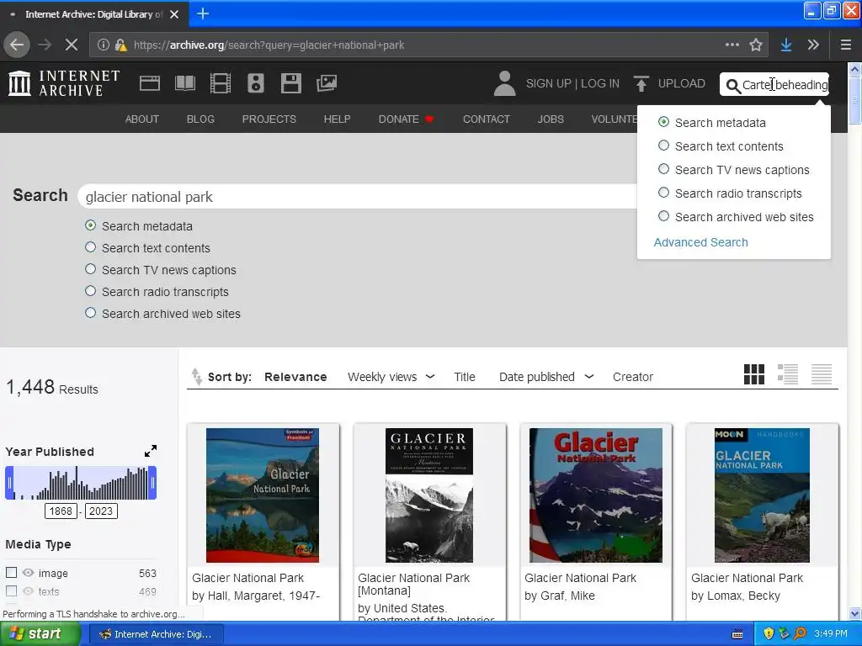Click the right handle of year range slider
Image resolution: width=862 pixels, height=646 pixels.
click(152, 483)
